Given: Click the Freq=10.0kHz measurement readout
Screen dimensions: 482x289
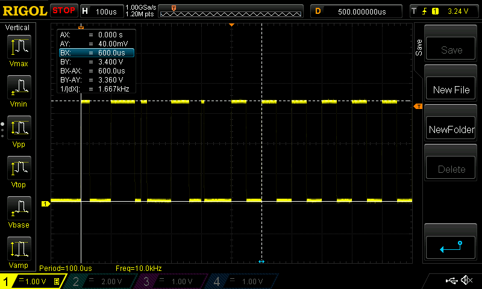Looking at the screenshot, I should pos(139,268).
